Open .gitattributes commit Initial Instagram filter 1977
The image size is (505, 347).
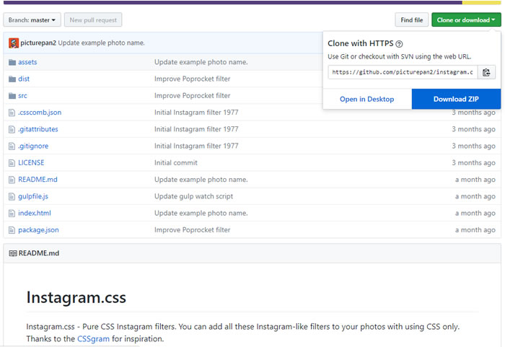coord(196,129)
